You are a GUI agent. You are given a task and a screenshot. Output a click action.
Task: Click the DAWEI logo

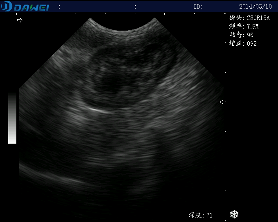point(25,7)
